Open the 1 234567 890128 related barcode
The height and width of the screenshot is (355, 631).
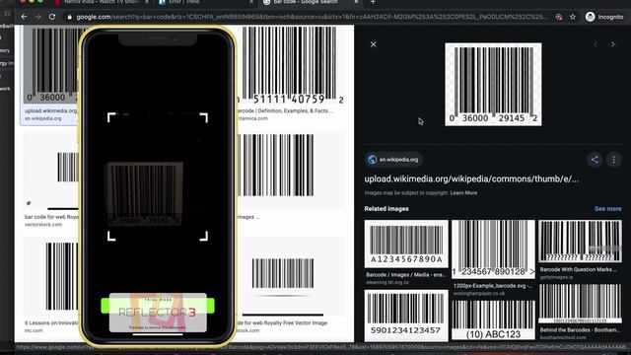493,248
